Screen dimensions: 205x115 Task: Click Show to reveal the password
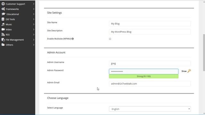pyautogui.click(x=184, y=71)
